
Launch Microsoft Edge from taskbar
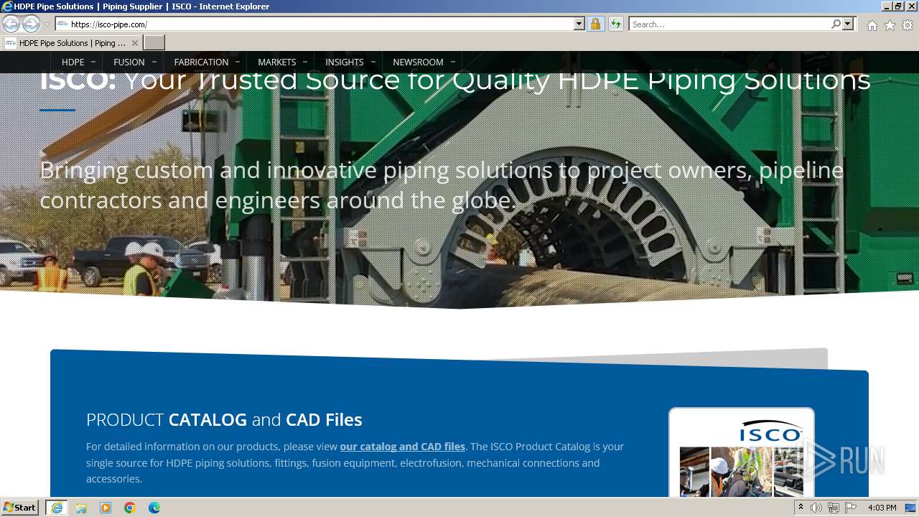154,508
